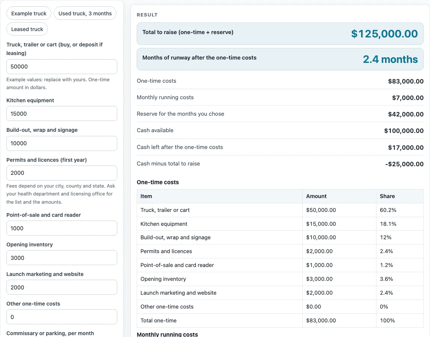Select the Launch marketing and website table row label

[x=178, y=293]
